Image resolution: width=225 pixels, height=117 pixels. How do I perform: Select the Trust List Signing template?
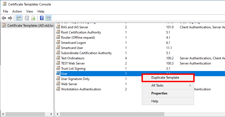click(73, 69)
